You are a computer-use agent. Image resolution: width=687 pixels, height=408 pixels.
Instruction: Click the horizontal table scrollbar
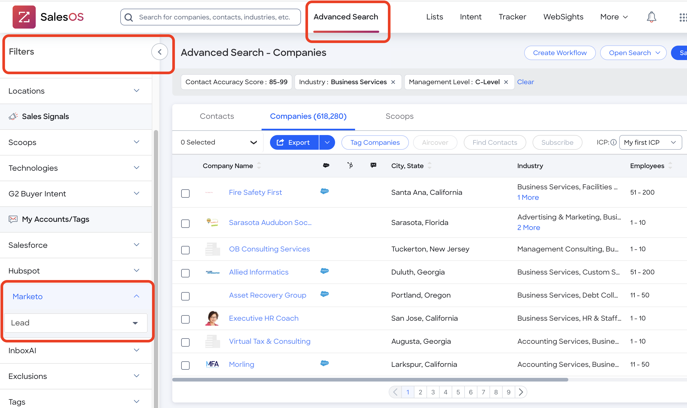[x=370, y=380]
